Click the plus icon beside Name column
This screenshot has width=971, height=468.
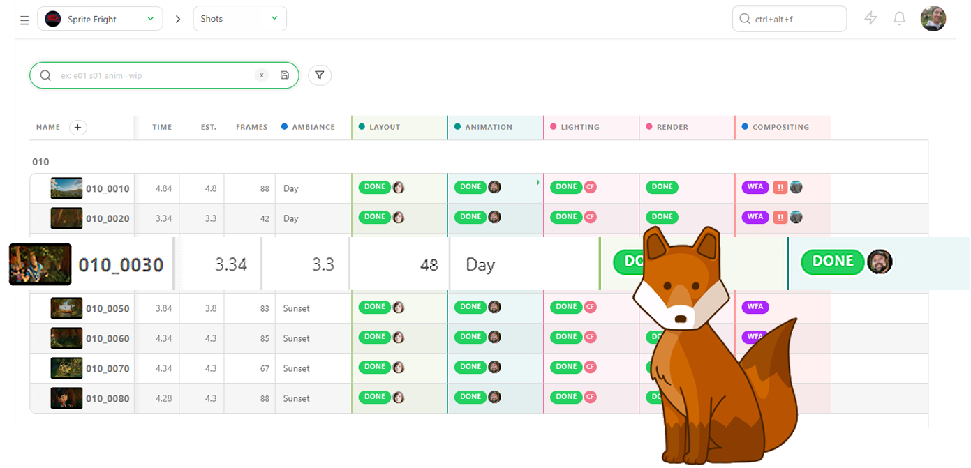coord(78,127)
